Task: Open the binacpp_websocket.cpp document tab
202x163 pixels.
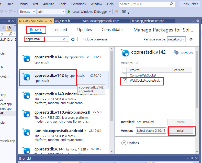Action: point(153,21)
